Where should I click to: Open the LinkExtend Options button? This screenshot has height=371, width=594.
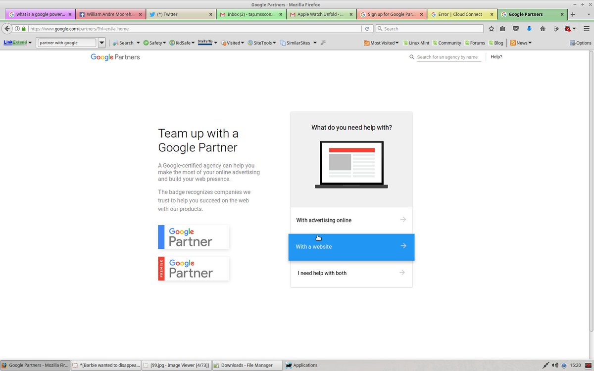coord(580,43)
